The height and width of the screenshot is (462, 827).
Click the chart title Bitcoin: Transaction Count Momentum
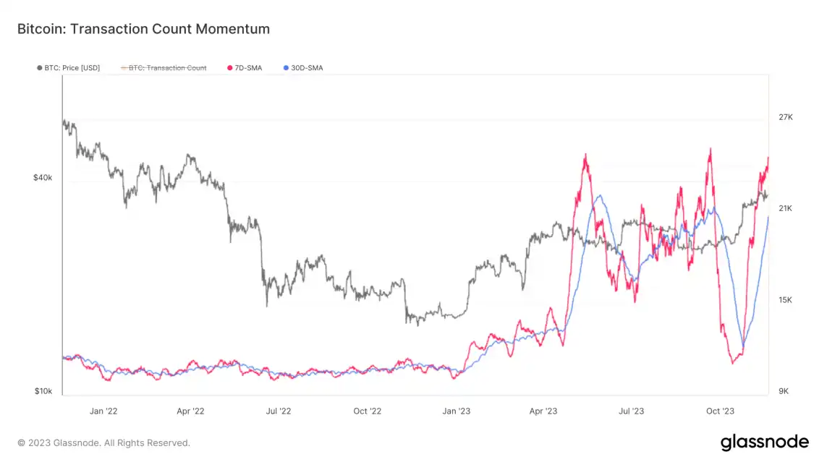[x=143, y=29]
